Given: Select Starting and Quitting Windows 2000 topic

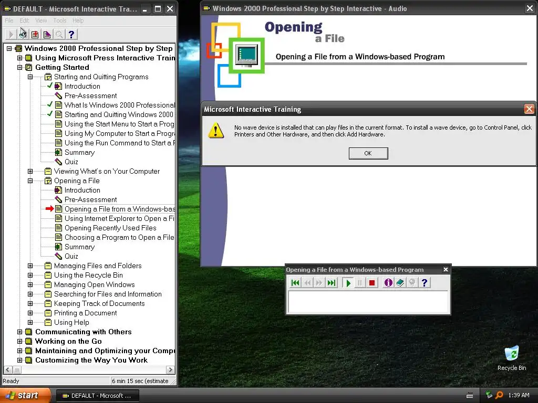Looking at the screenshot, I should tap(119, 114).
